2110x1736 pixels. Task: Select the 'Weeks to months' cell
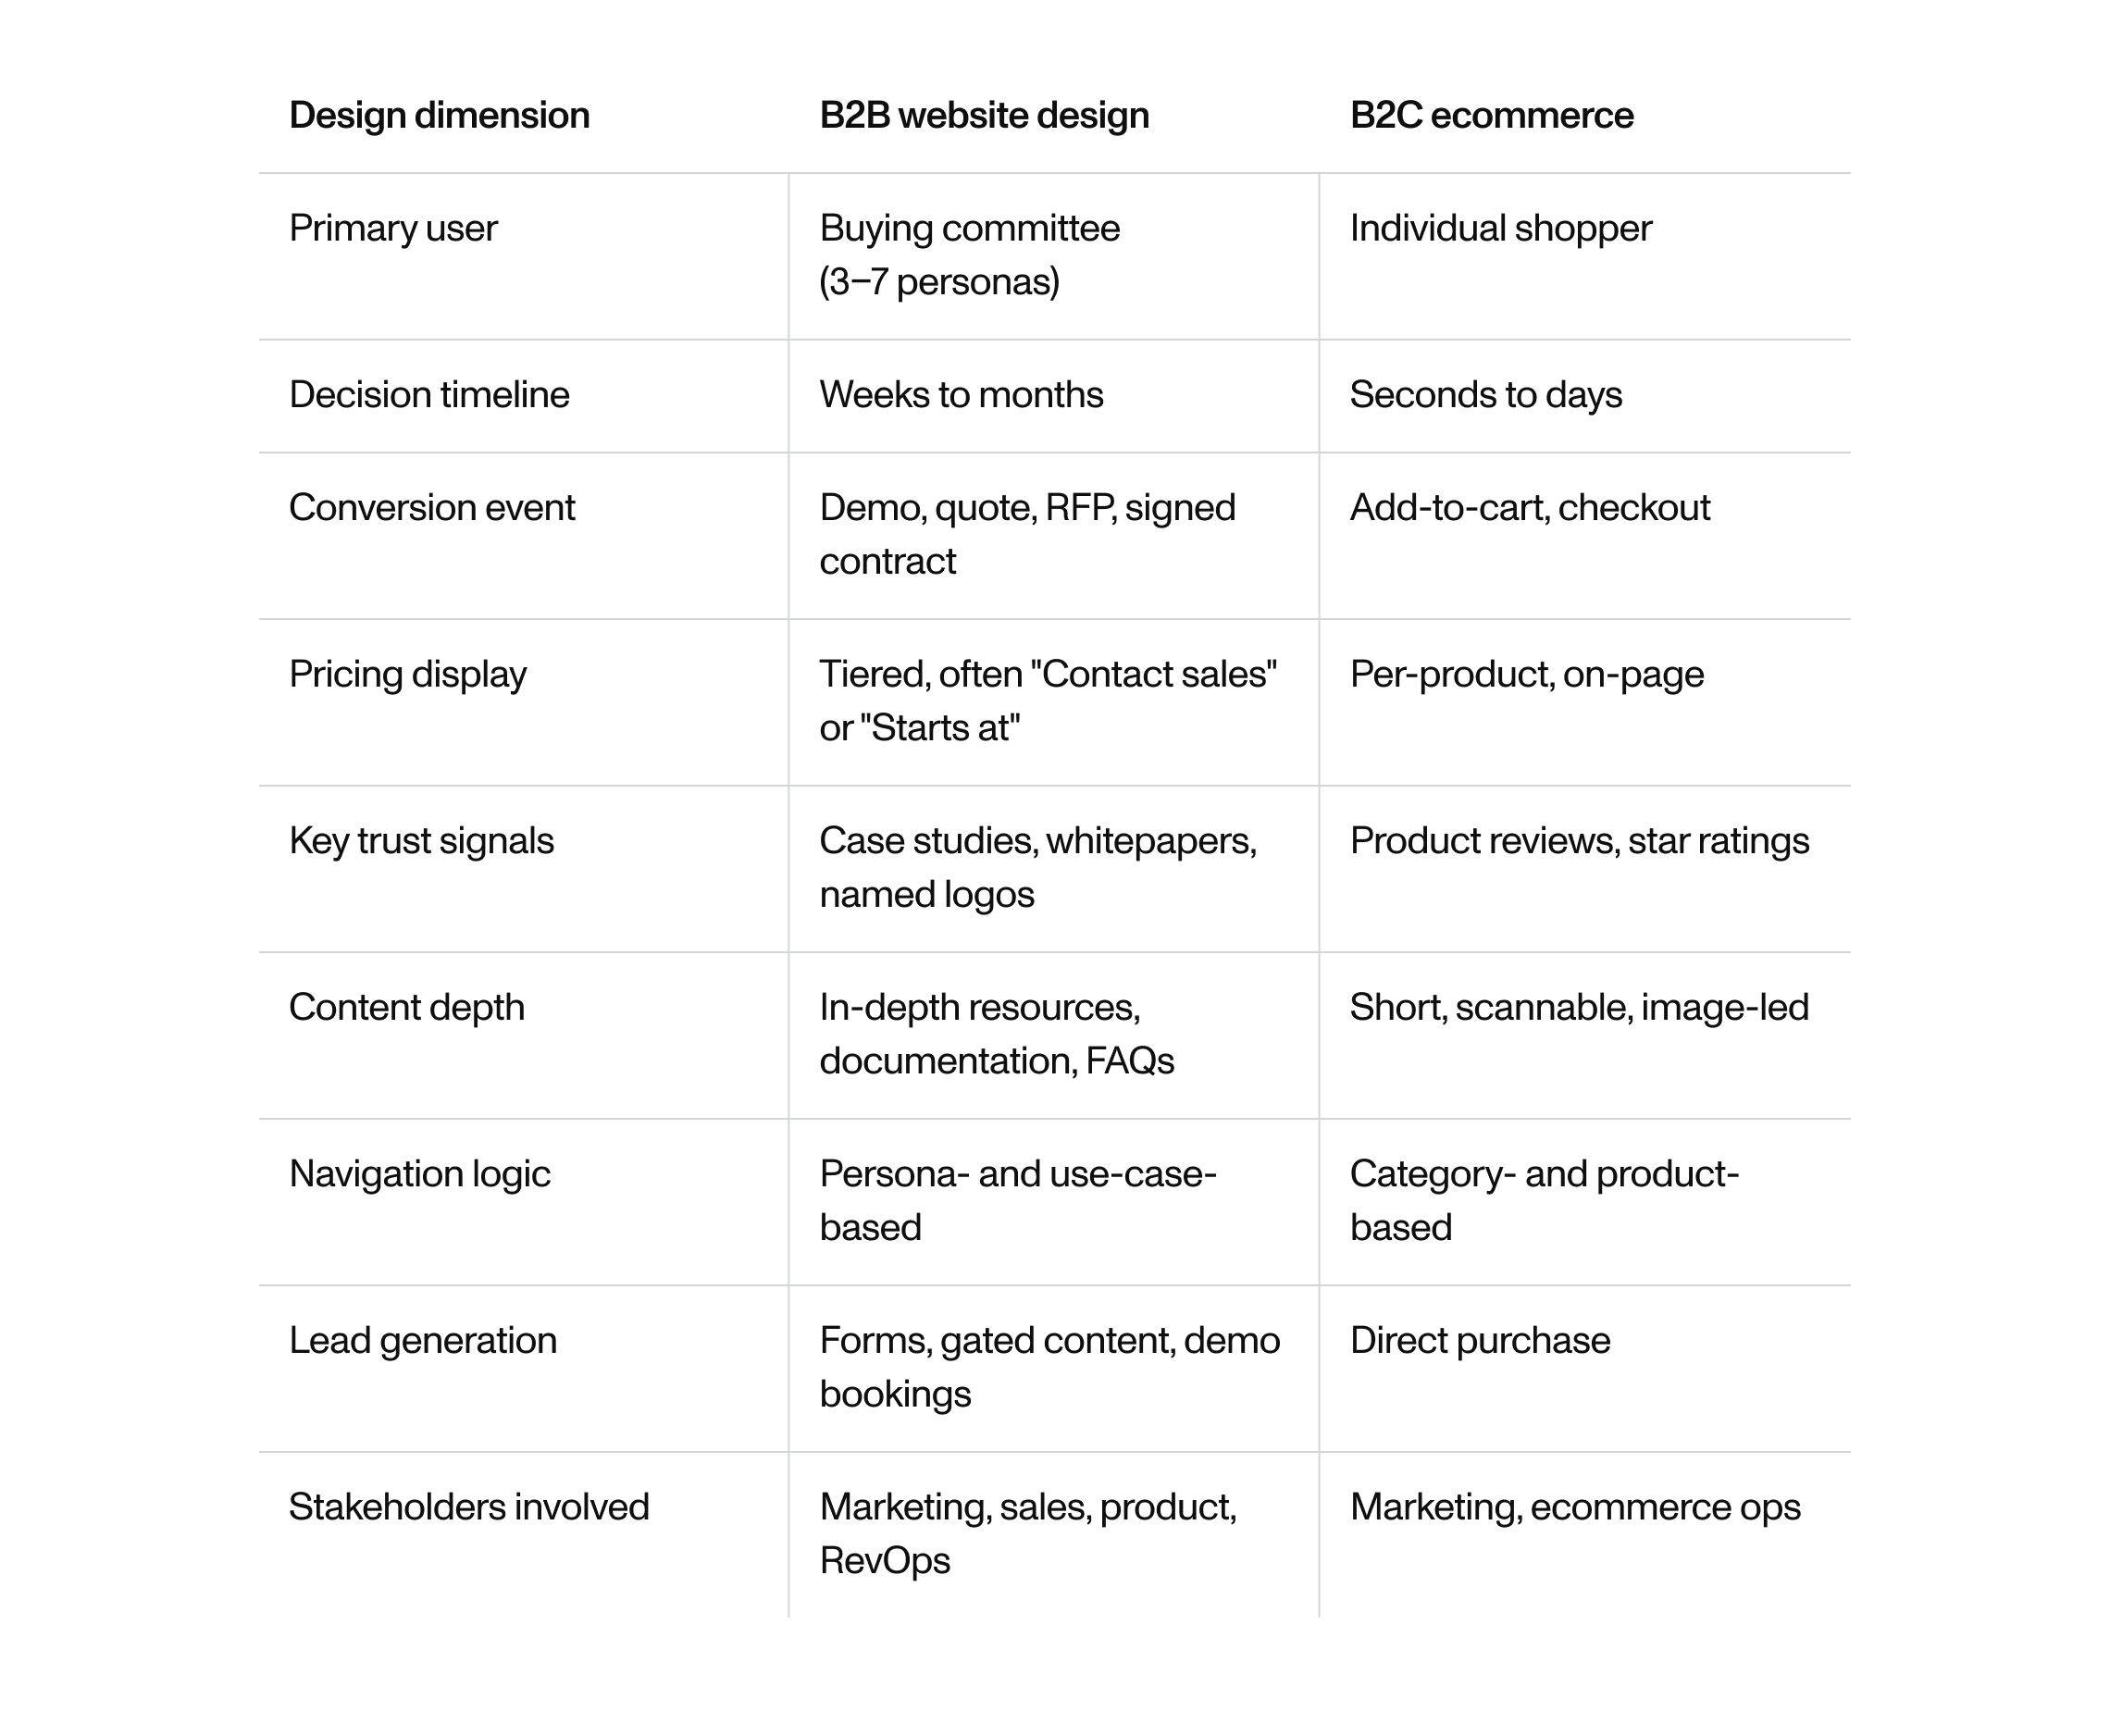click(961, 395)
